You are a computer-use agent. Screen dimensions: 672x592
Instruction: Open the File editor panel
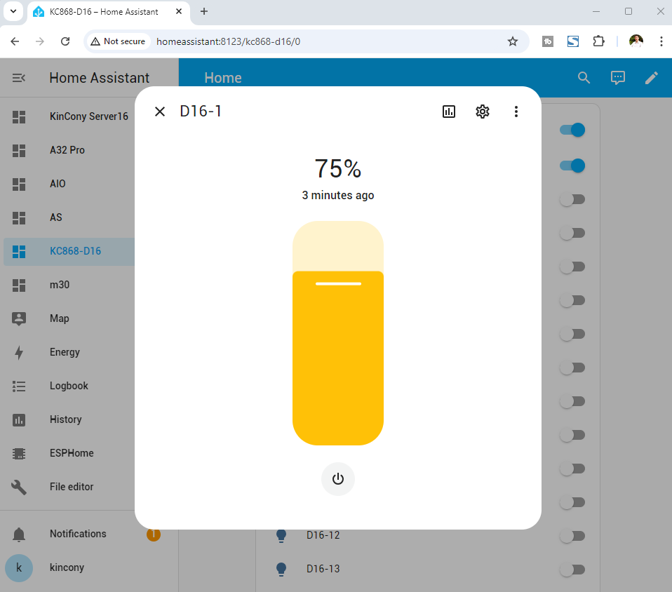72,487
